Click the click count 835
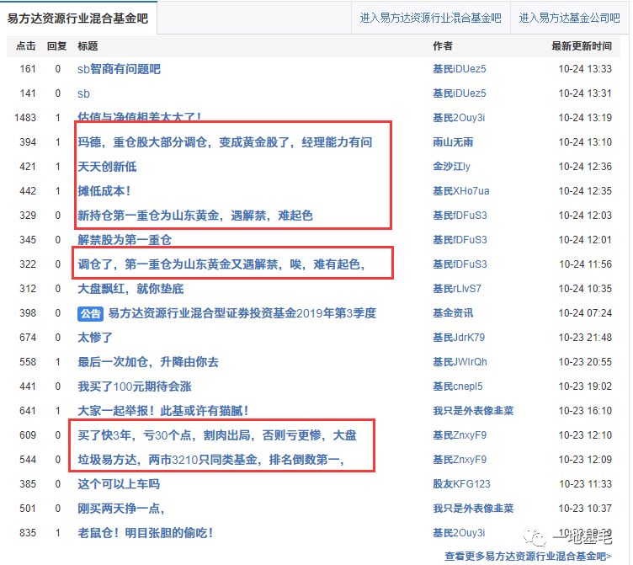This screenshot has width=633, height=565. coord(28,533)
